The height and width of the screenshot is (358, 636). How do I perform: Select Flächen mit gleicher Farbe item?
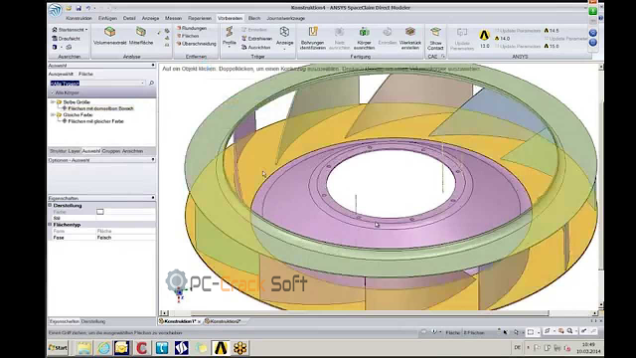[95, 121]
